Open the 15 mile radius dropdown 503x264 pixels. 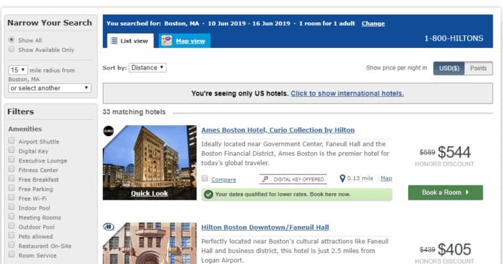coord(18,70)
